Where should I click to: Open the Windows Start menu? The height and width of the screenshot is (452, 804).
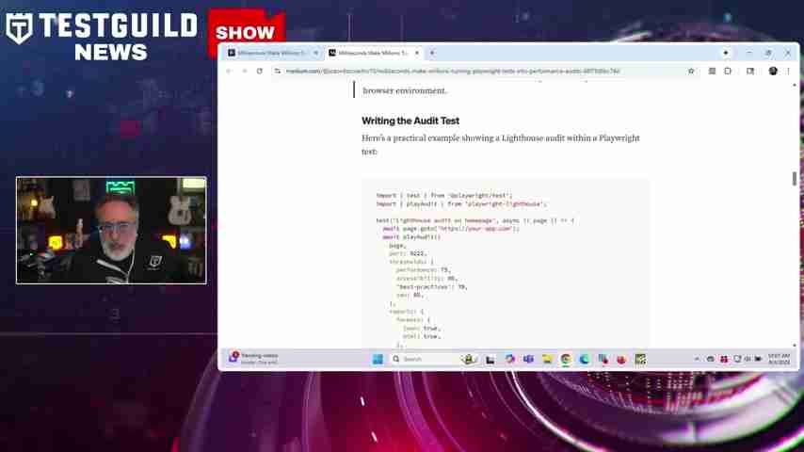coord(378,359)
